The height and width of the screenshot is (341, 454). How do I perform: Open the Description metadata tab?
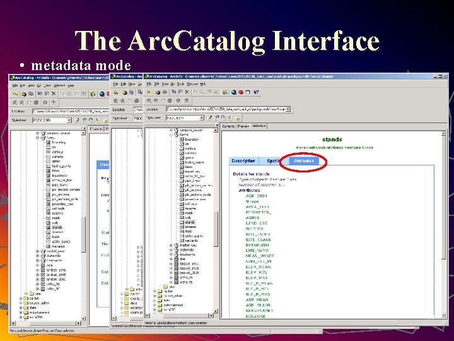point(243,161)
